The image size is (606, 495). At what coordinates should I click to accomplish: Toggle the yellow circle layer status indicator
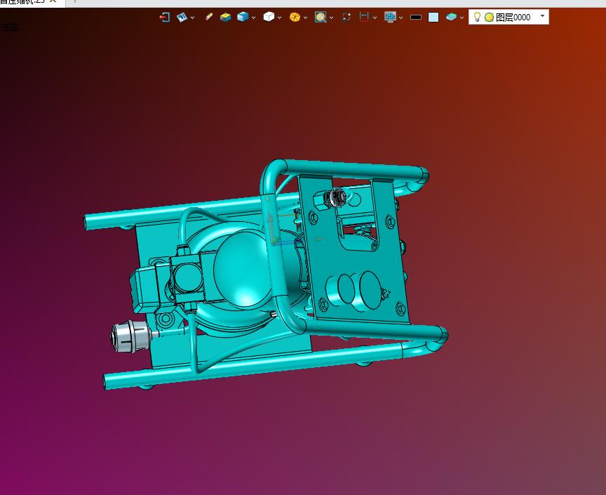pyautogui.click(x=489, y=18)
